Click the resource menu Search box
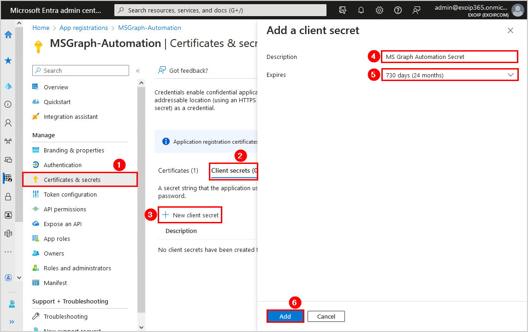 coord(81,70)
